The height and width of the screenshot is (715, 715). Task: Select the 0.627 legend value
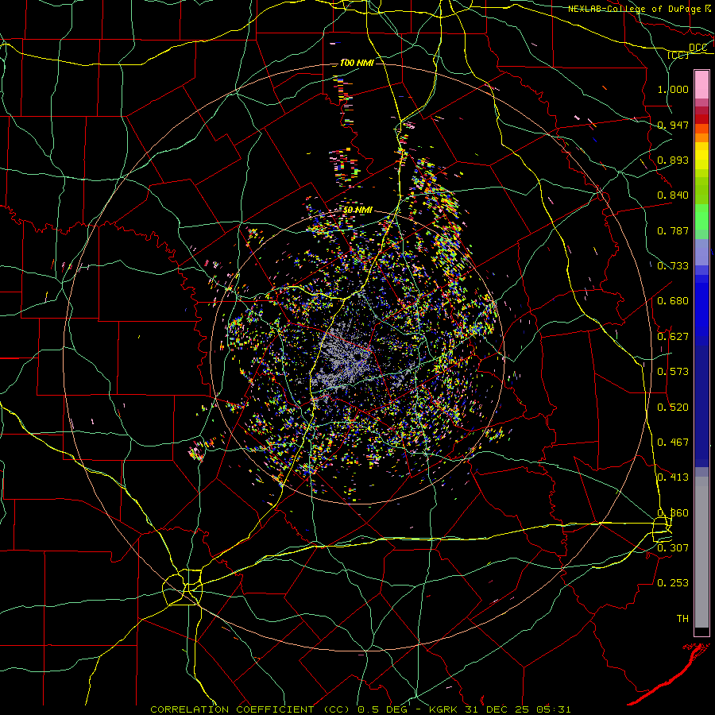click(673, 337)
